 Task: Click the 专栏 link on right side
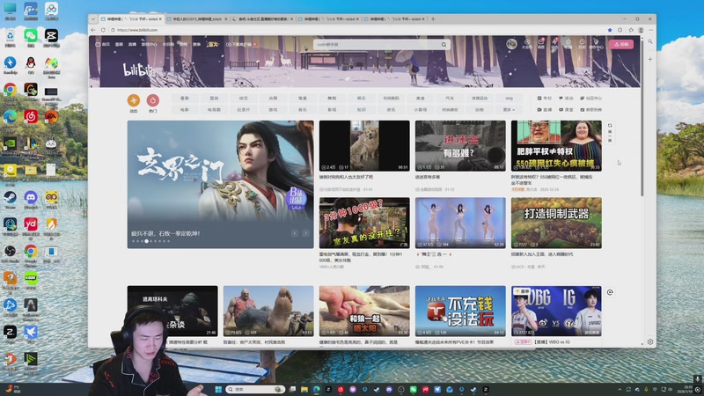[x=545, y=98]
